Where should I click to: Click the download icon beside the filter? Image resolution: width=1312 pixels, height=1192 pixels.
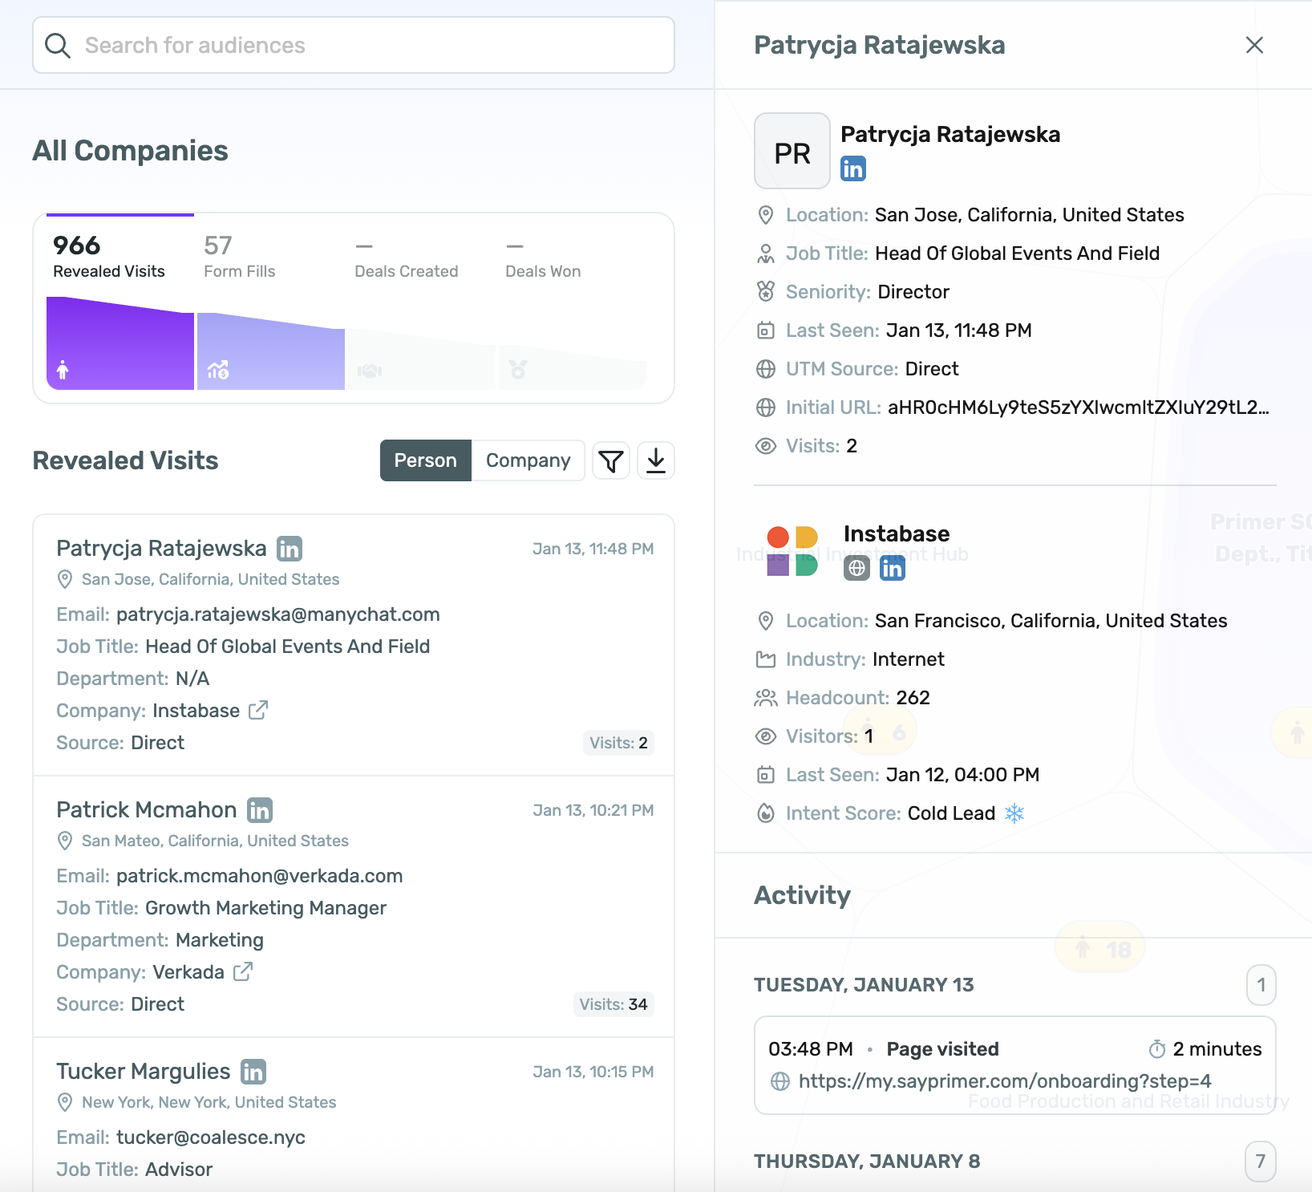[x=656, y=461]
